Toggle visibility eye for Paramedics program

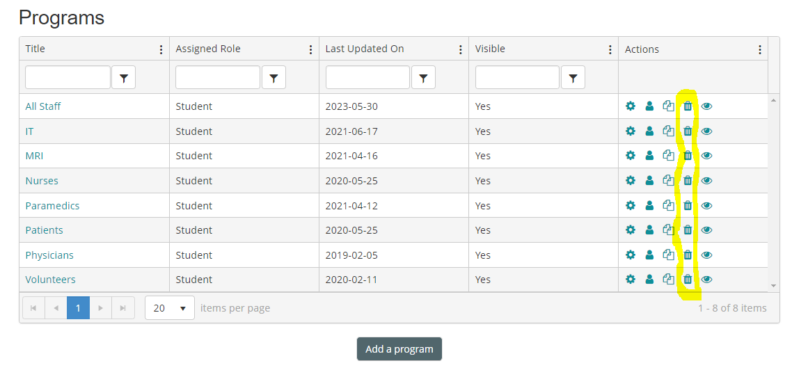[707, 206]
